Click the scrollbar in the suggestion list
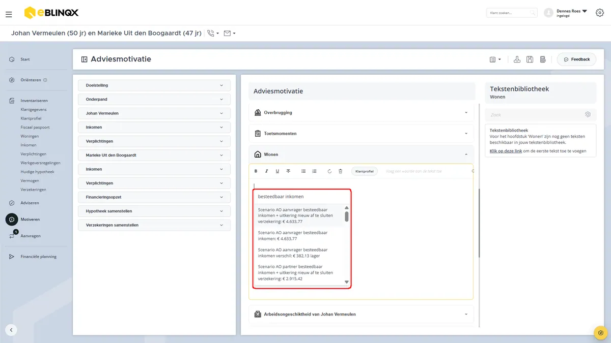 [x=347, y=216]
